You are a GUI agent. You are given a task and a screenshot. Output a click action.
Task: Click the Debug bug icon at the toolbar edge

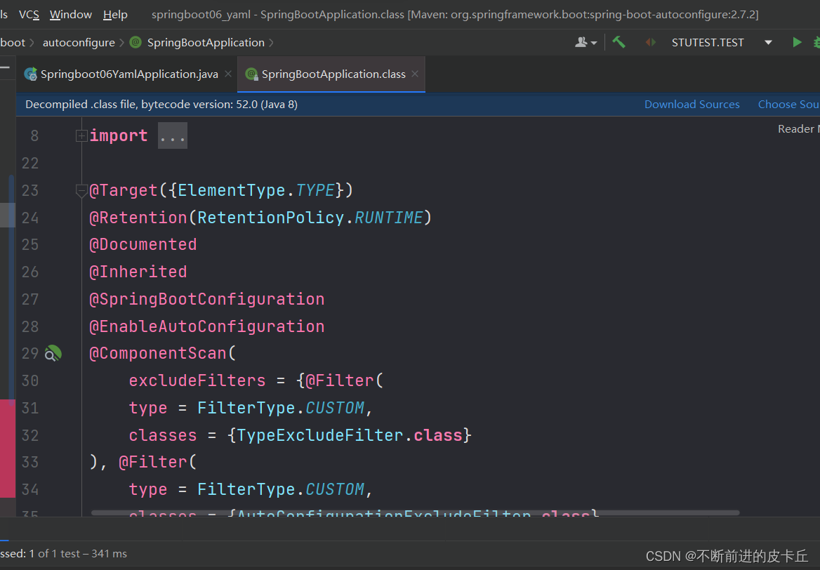pyautogui.click(x=816, y=42)
